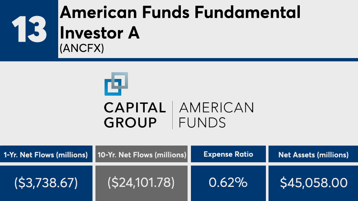Click the vertical divider in the logo

pos(172,115)
